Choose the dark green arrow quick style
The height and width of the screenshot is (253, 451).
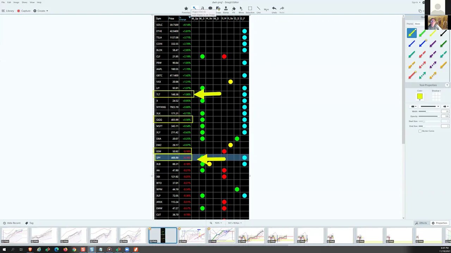[x=443, y=44]
